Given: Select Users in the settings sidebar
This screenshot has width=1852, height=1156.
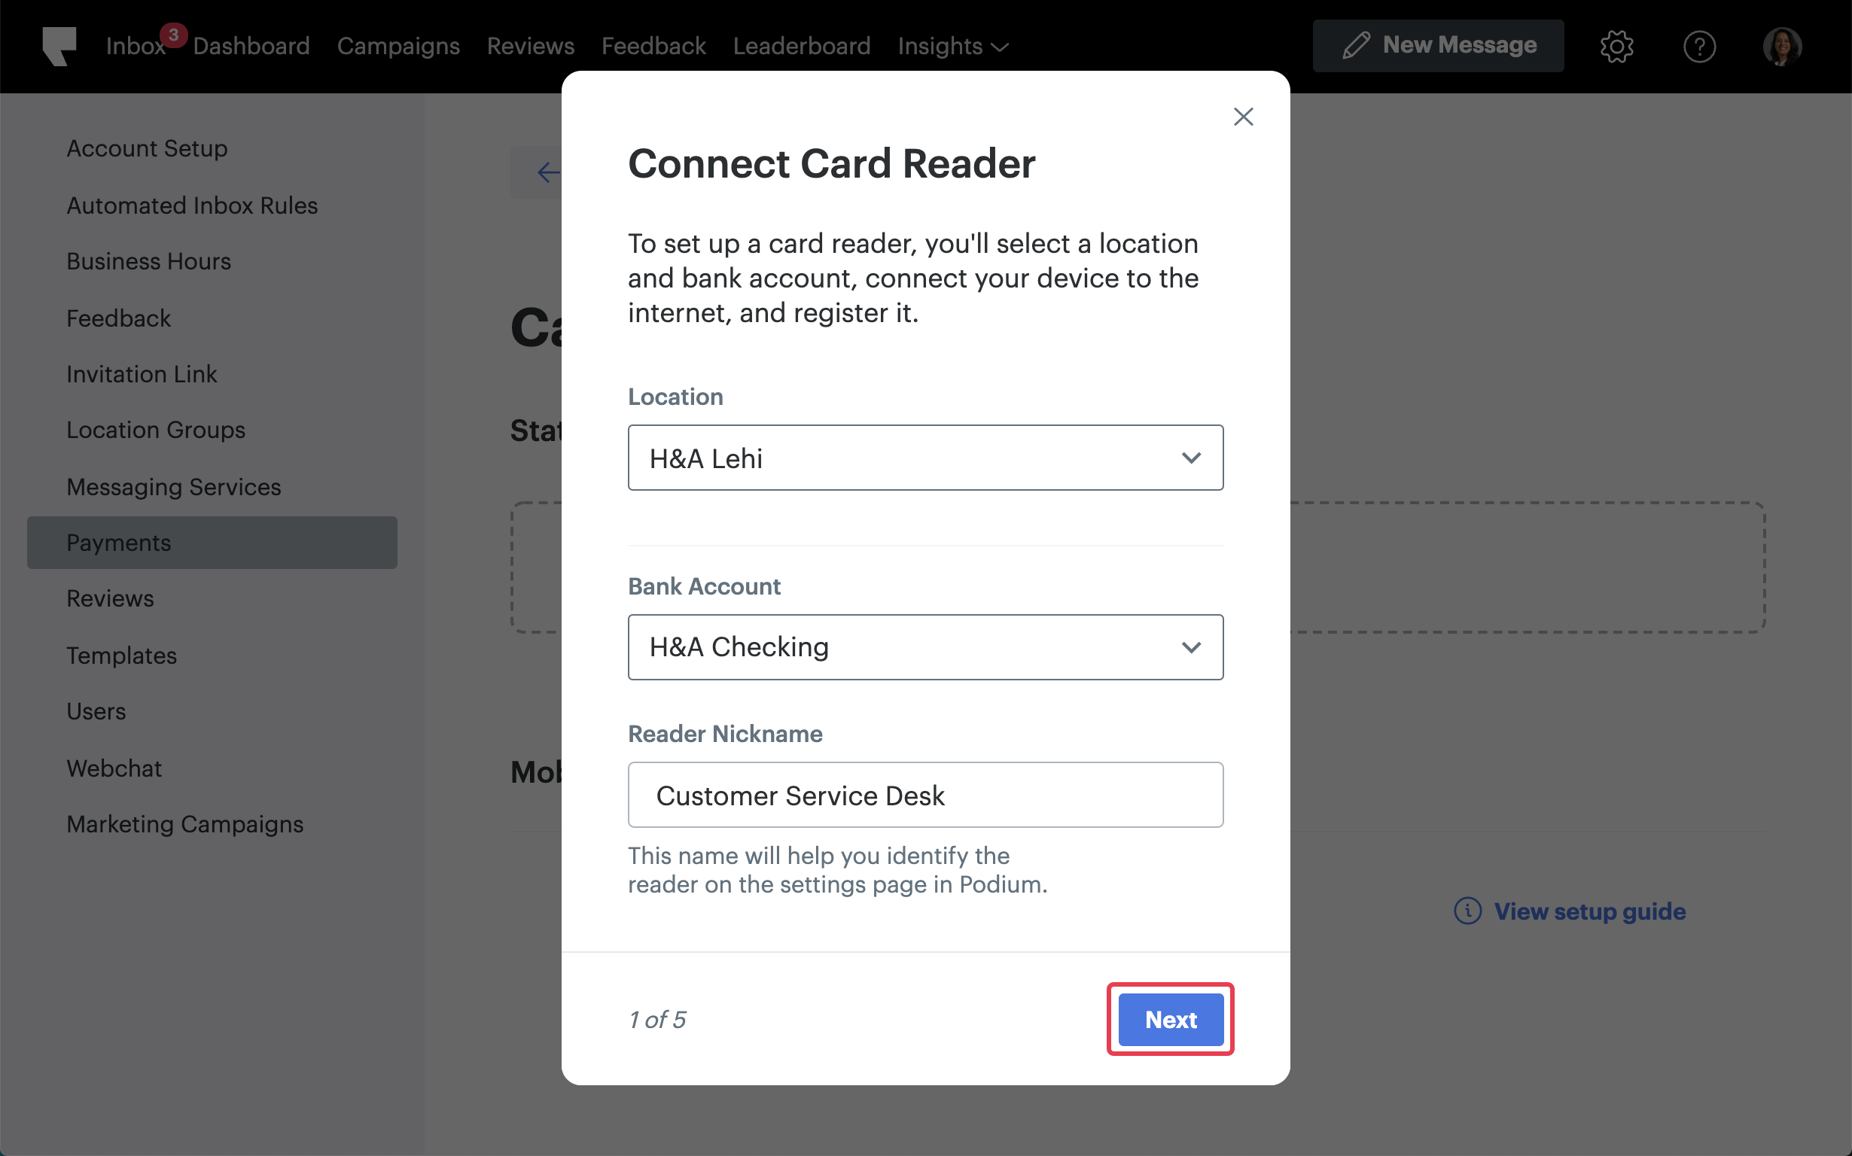Looking at the screenshot, I should point(96,711).
